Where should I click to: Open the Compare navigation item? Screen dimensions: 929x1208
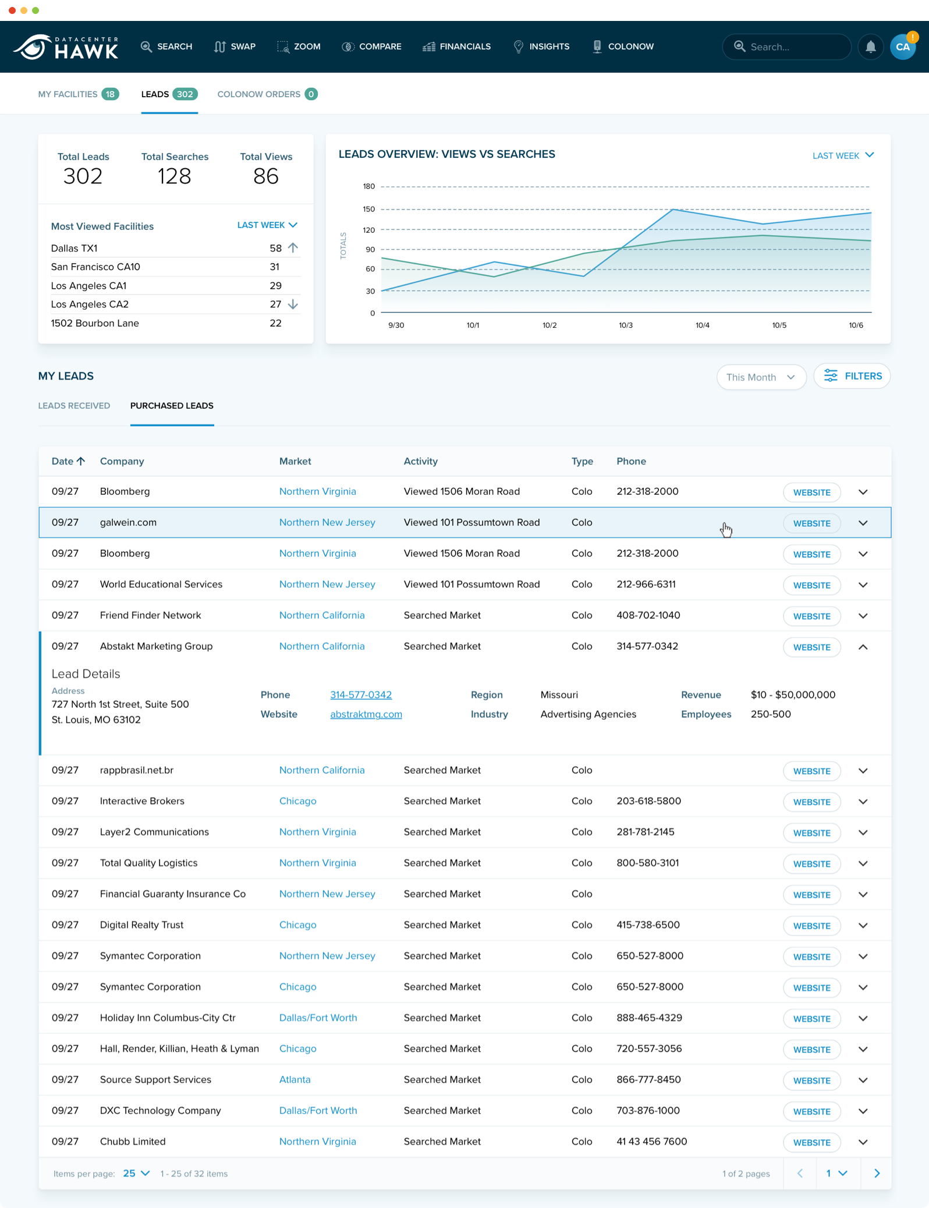pos(371,47)
